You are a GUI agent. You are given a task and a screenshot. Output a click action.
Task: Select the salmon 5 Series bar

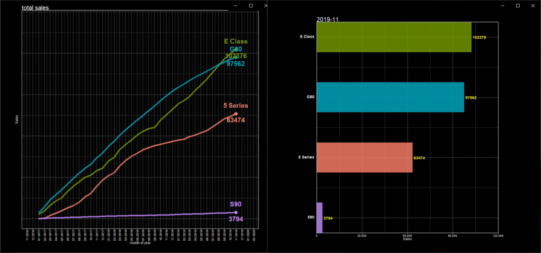coord(365,157)
